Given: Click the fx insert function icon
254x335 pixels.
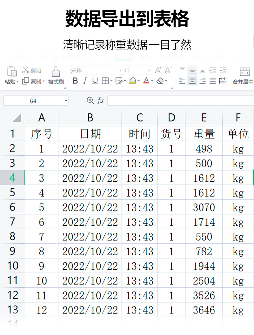Looking at the screenshot, I should [x=101, y=100].
